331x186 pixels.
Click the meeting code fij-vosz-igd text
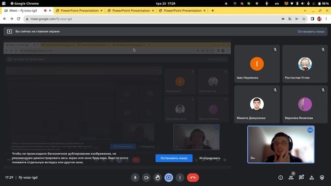tap(28, 178)
